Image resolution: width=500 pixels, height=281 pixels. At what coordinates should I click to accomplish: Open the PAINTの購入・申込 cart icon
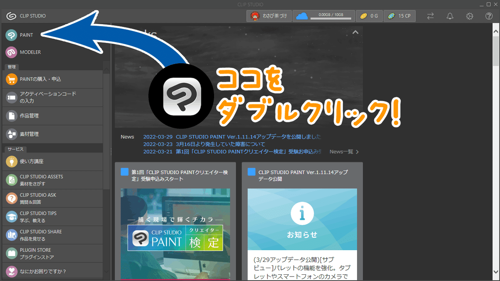point(11,79)
